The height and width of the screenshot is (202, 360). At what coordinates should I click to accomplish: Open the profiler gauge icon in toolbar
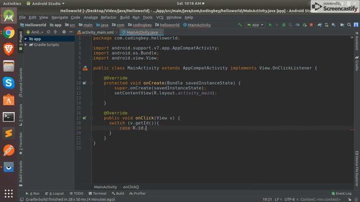(x=298, y=25)
